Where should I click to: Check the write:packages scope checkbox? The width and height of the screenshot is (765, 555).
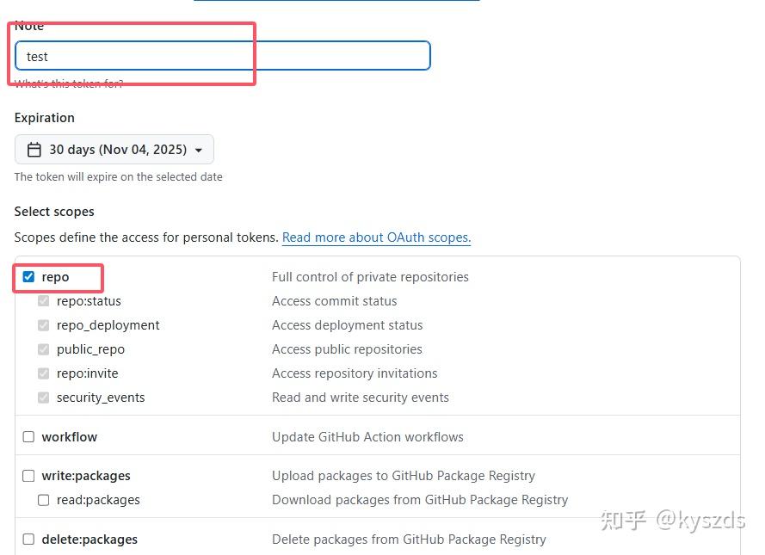[x=29, y=476]
